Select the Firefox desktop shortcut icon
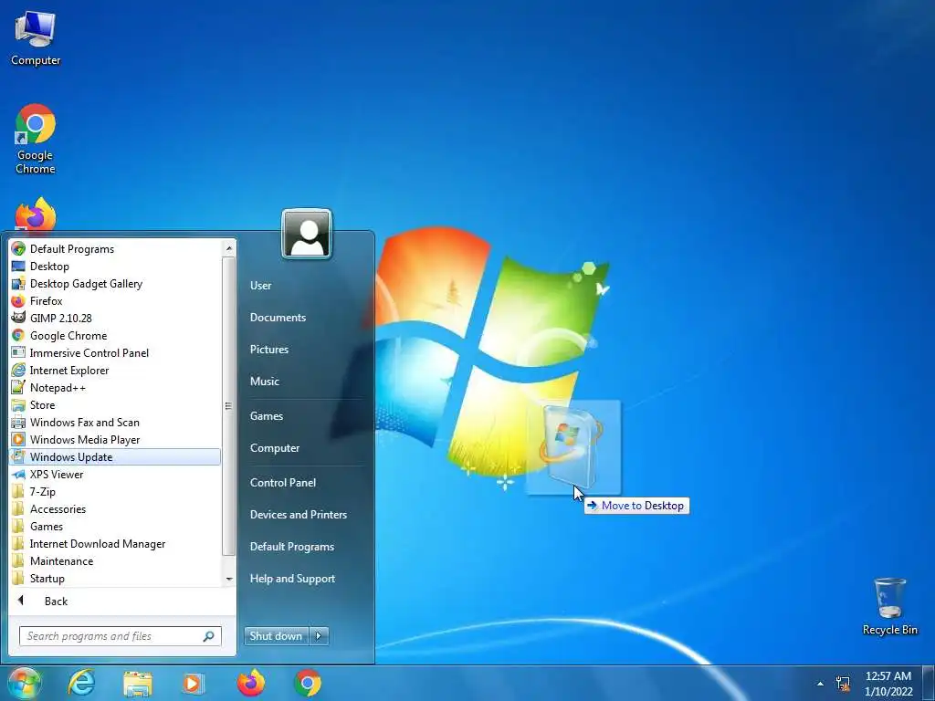The width and height of the screenshot is (935, 701). pos(36,214)
